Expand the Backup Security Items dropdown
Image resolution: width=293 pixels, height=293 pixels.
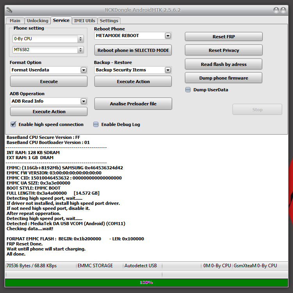pos(168,70)
